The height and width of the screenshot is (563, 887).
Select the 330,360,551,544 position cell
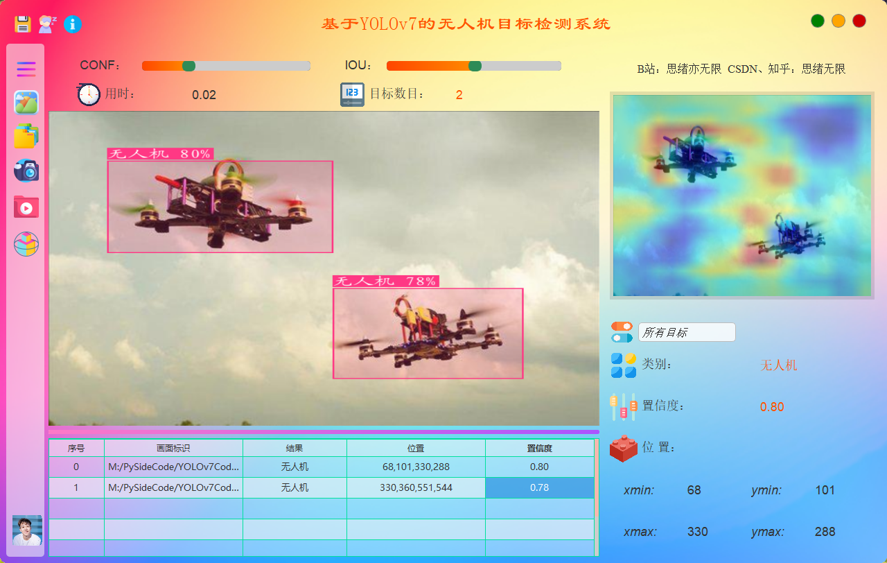click(416, 488)
